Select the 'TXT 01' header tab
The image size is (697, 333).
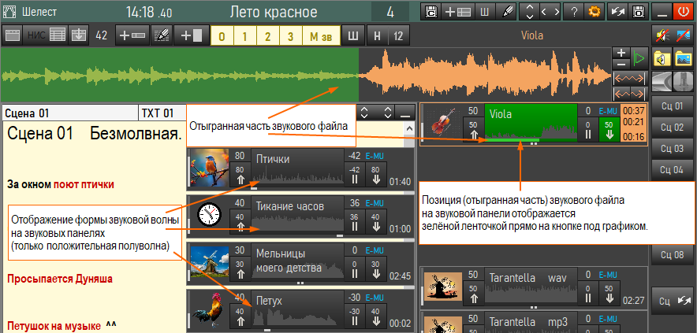tap(162, 113)
